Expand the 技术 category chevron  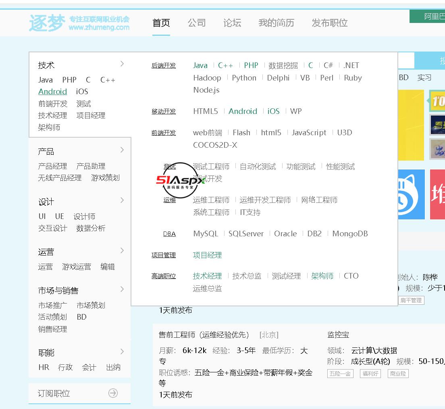click(x=122, y=64)
